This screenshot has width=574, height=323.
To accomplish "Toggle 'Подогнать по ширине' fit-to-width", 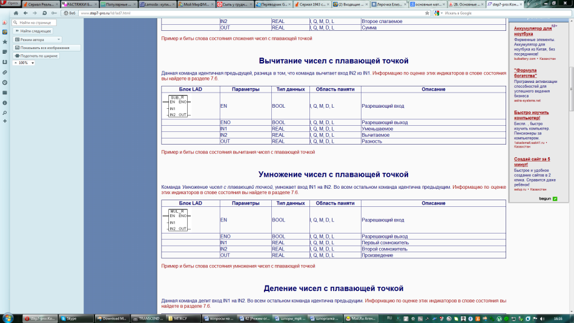I will [x=36, y=56].
